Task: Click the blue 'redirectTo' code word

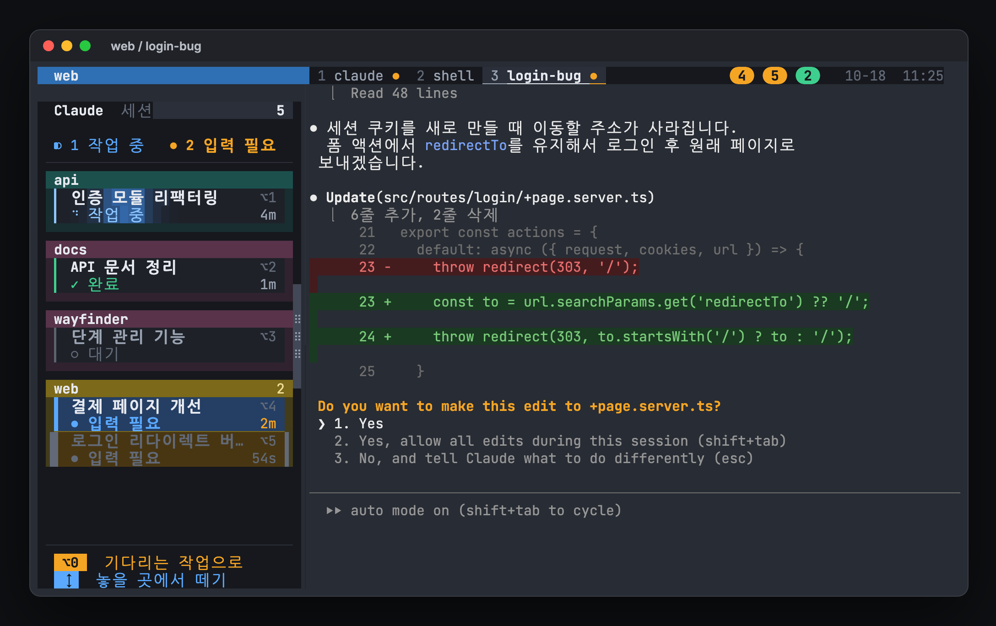Action: coord(466,146)
